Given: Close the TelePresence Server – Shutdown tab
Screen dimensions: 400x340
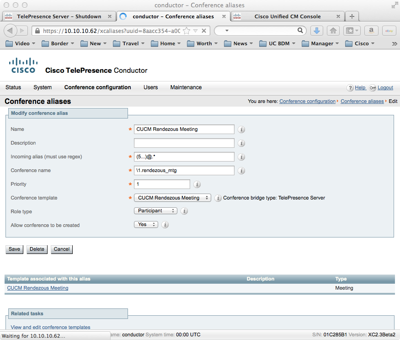Looking at the screenshot, I should [x=110, y=16].
